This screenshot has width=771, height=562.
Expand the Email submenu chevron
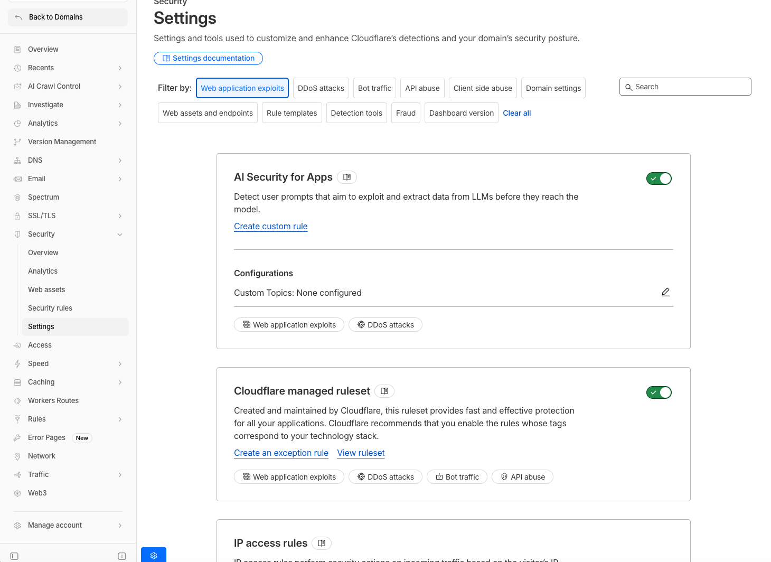[x=120, y=179]
